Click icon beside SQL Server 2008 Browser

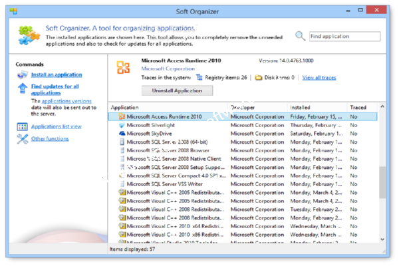click(122, 150)
